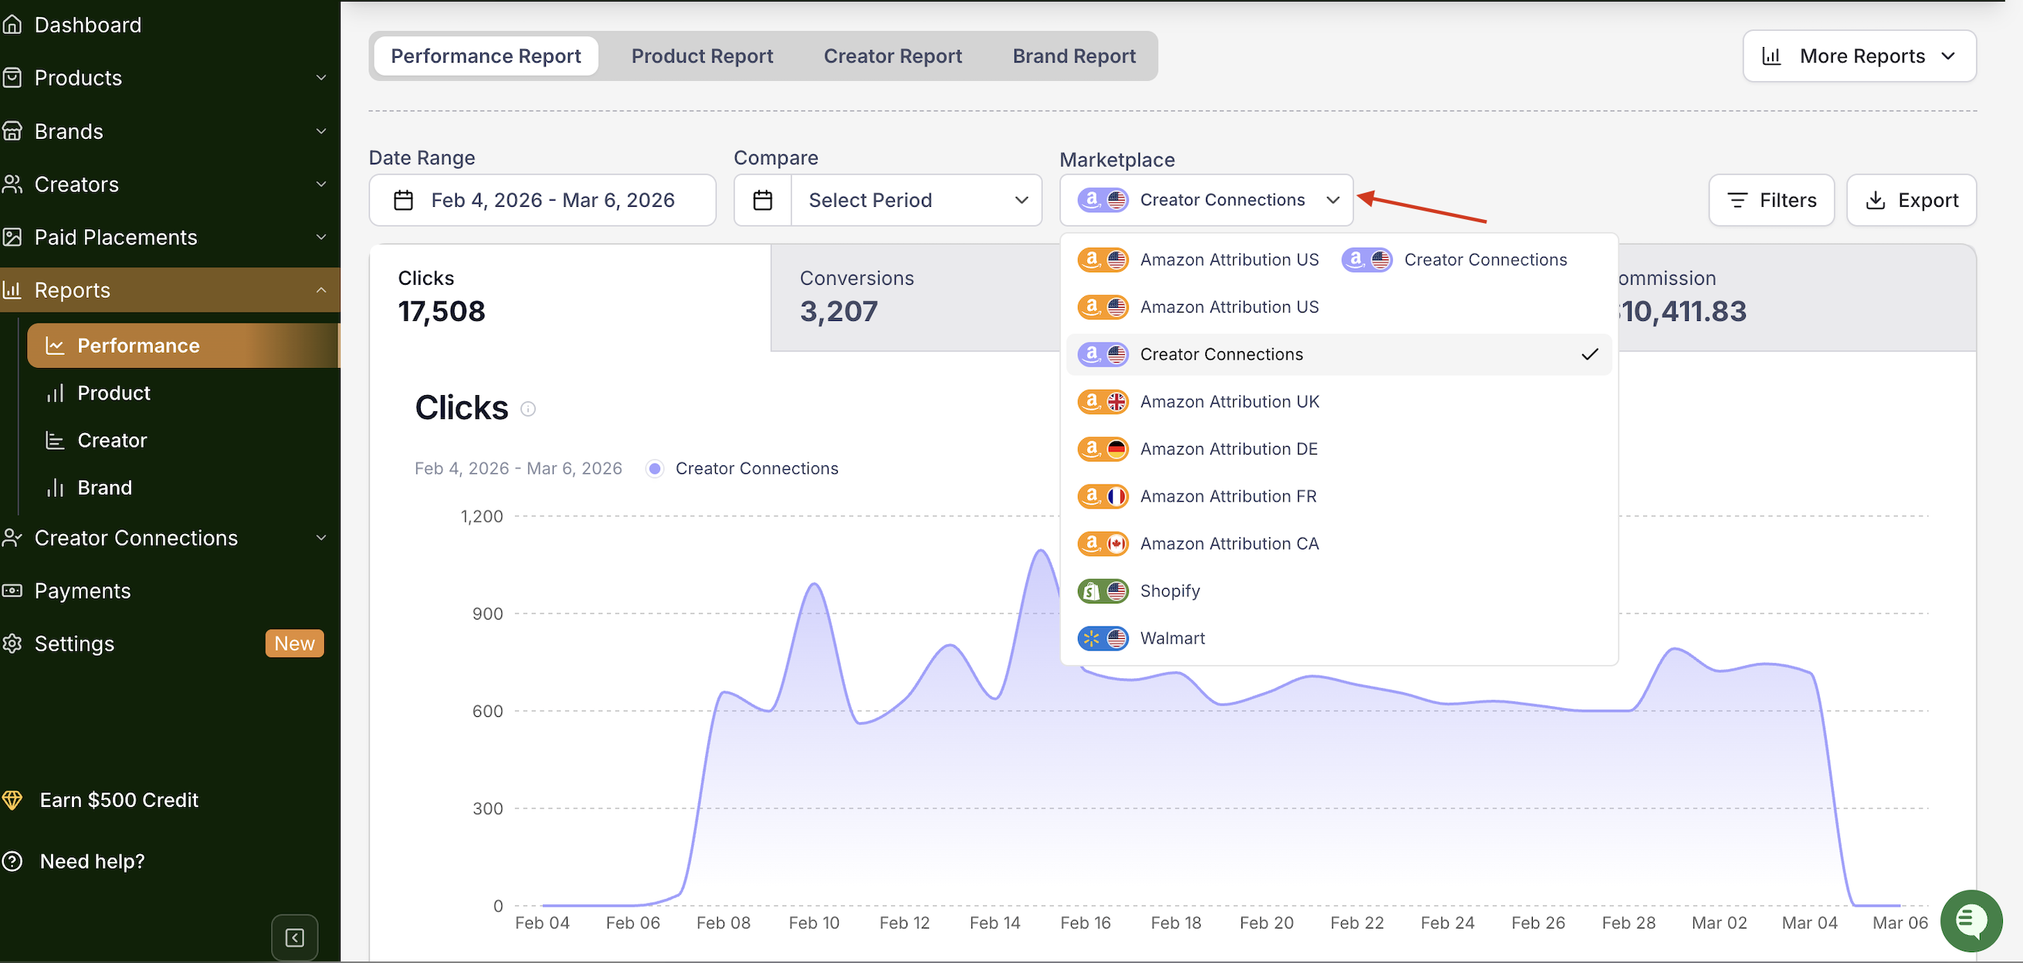The image size is (2023, 963).
Task: Open the green chat support bubble
Action: 1970,920
